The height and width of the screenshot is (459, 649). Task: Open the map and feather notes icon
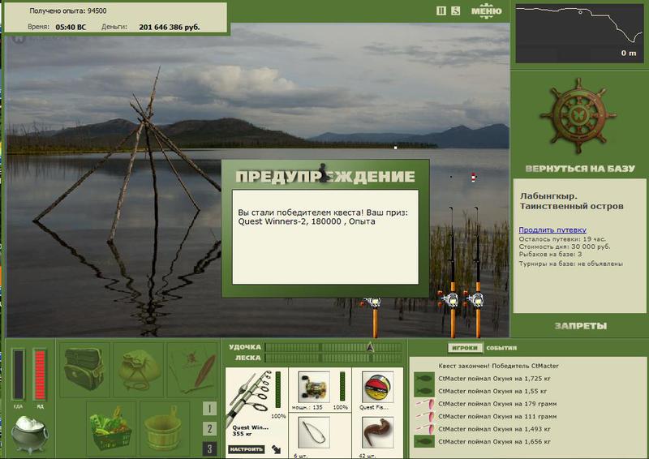coord(192,369)
